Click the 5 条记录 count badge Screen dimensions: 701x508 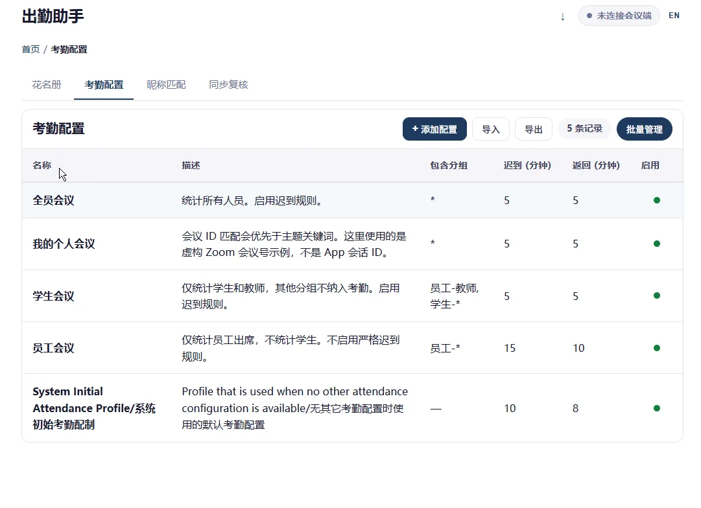584,129
